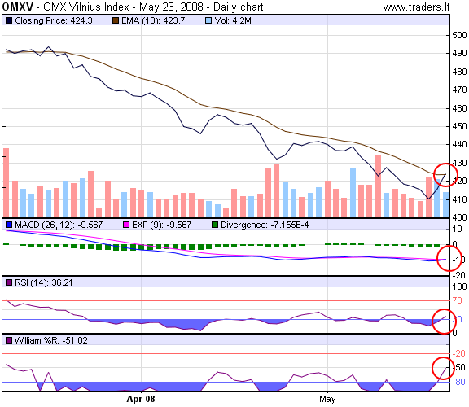Click the red circle in the RSI panel
Viewport: 469px width, 407px height.
(445, 322)
